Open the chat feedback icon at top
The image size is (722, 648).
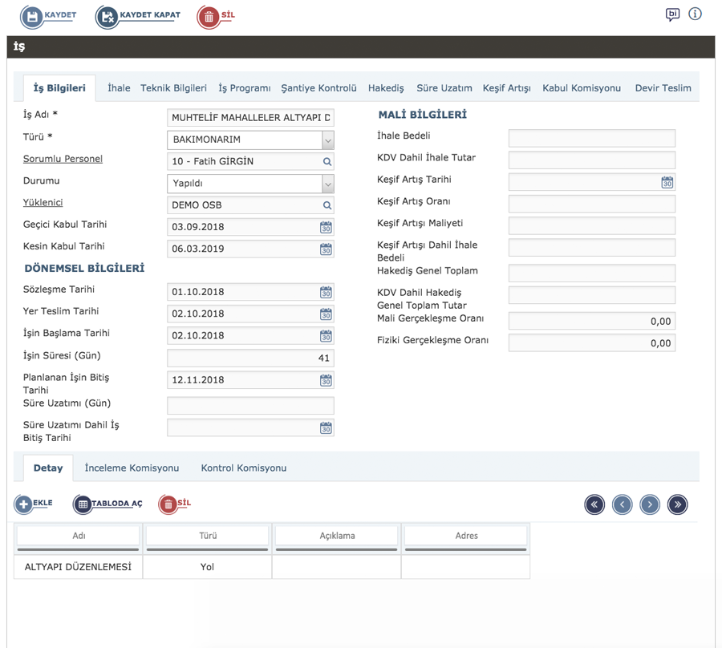(x=672, y=14)
